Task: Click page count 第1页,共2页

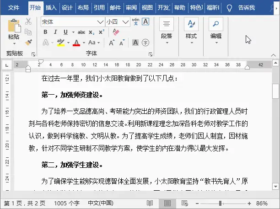Action: 25,204
